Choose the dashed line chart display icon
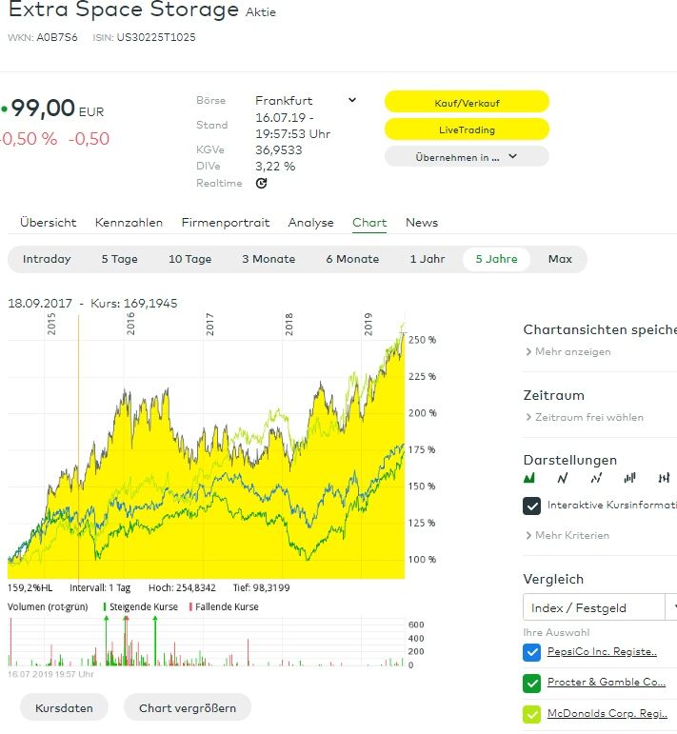Screen dimensions: 677x734 point(596,478)
